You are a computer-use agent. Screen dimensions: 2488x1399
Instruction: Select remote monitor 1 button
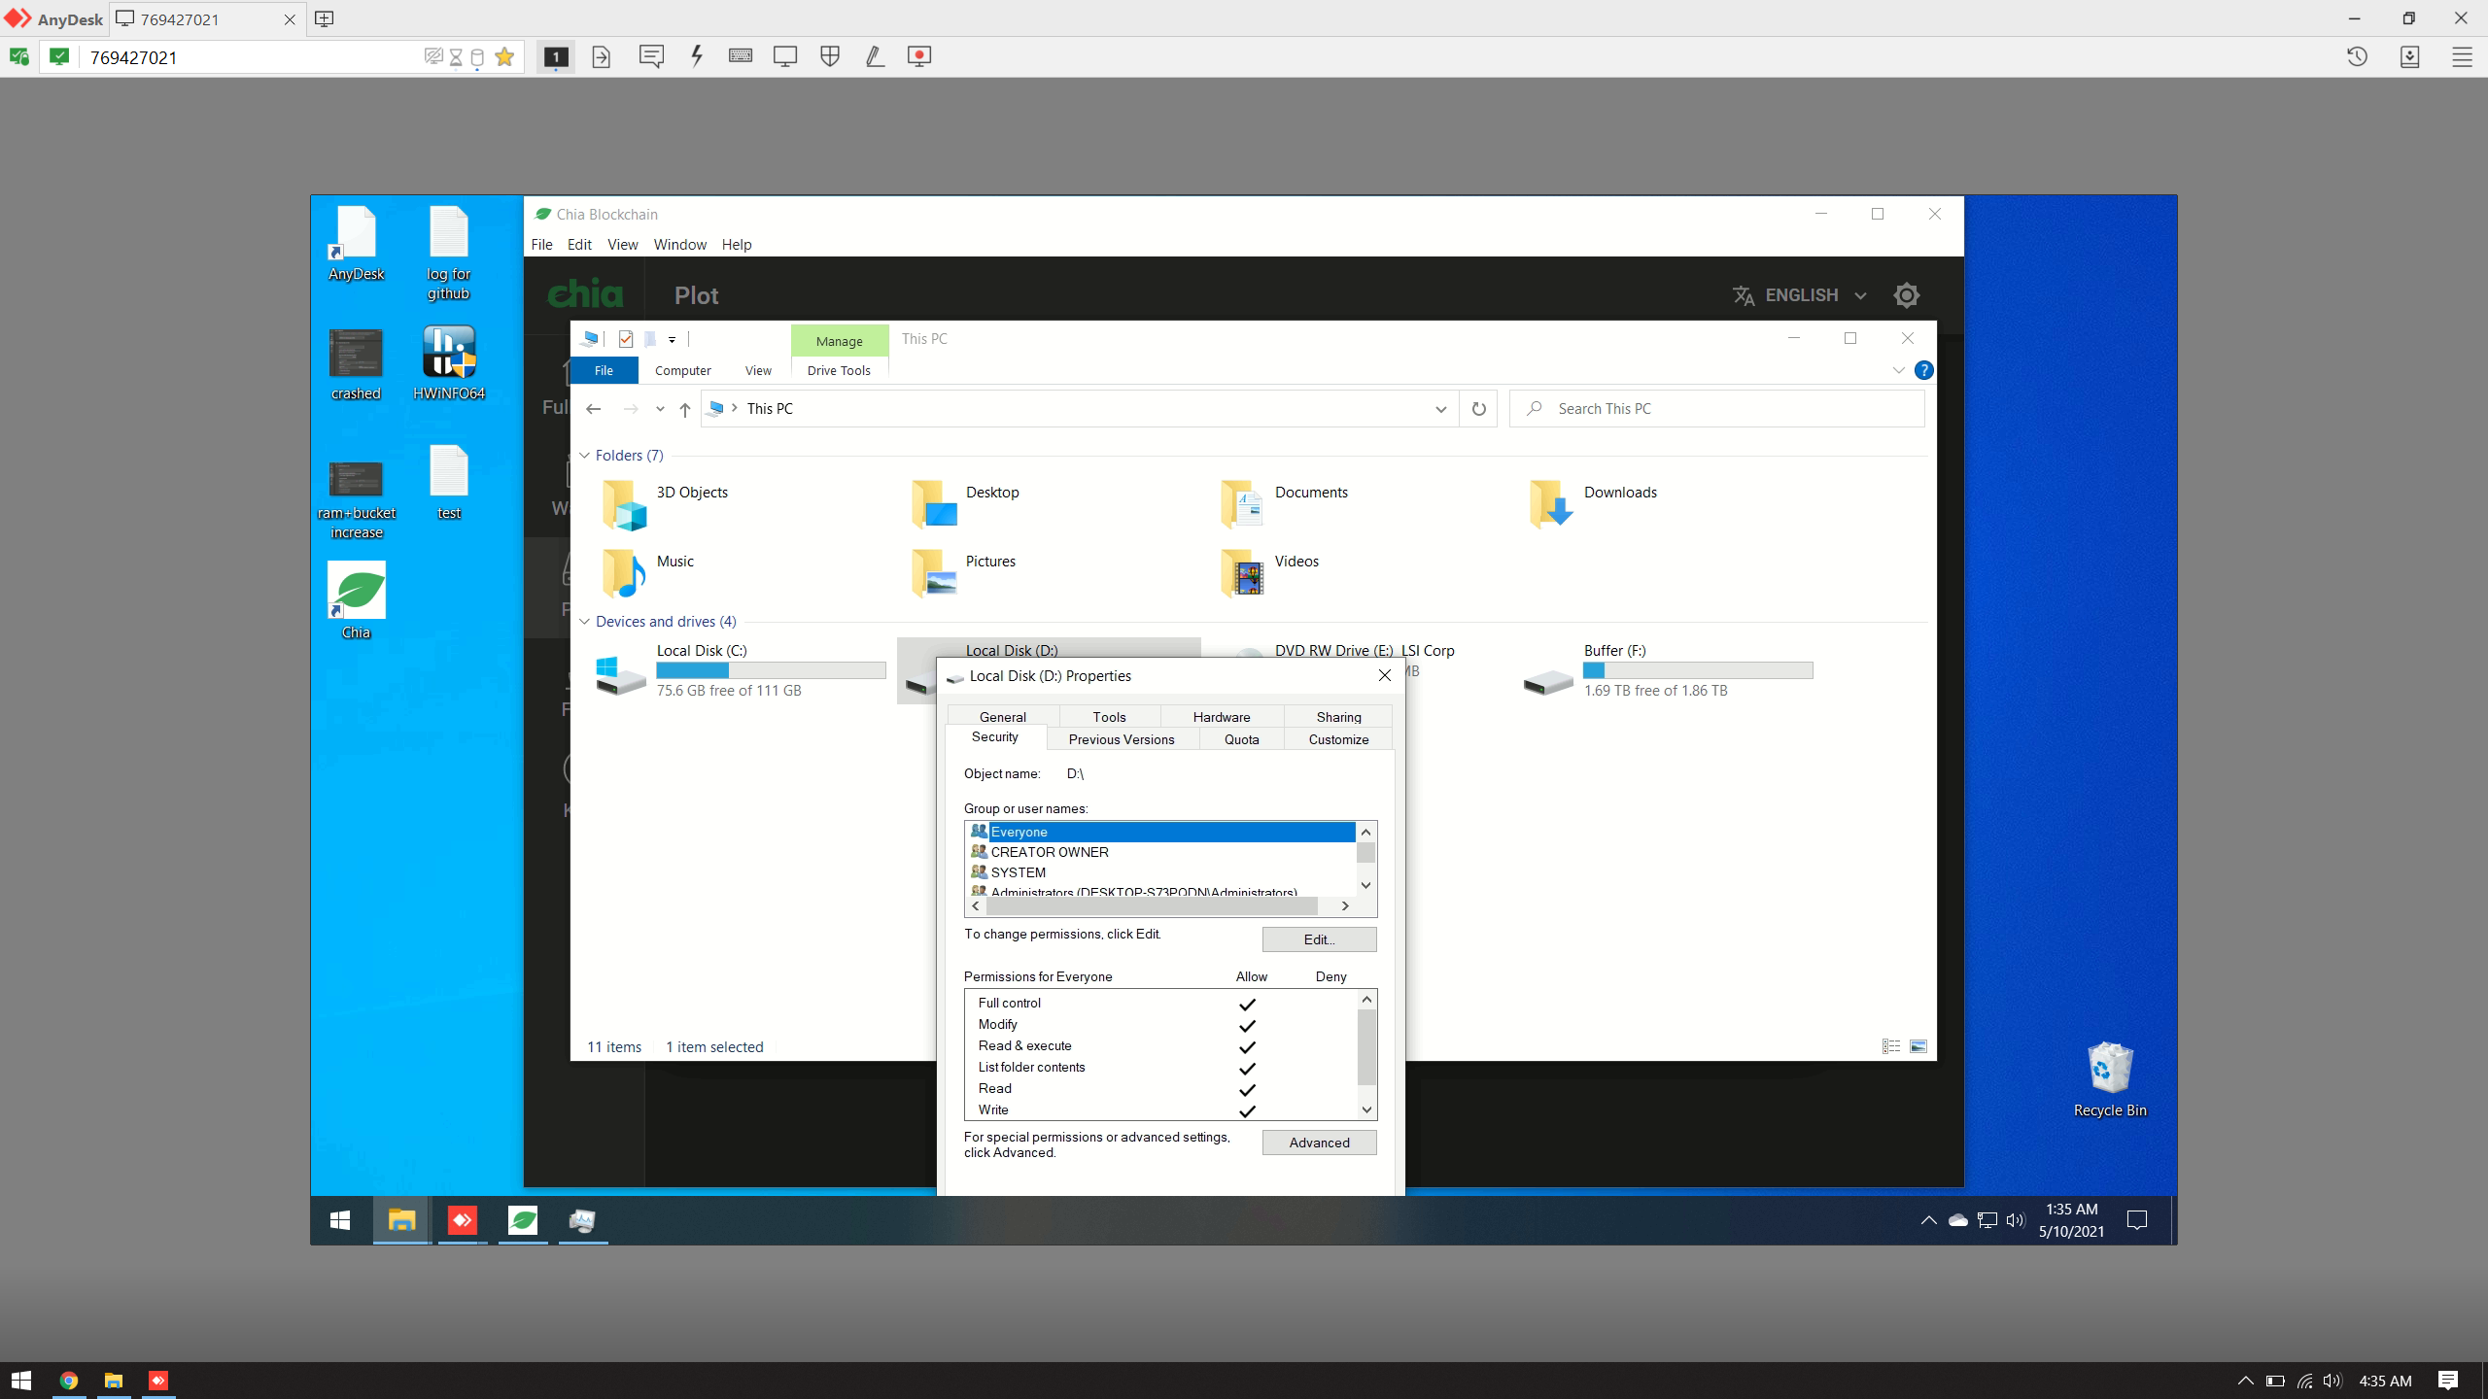pyautogui.click(x=556, y=56)
